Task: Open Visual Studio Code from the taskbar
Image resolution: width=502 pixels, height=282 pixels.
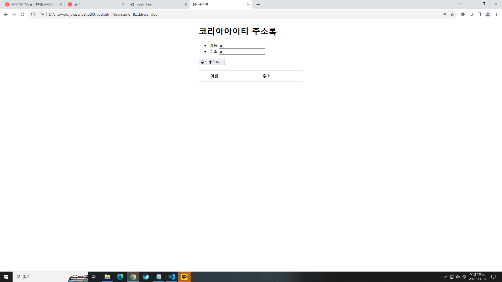Action: pyautogui.click(x=172, y=277)
